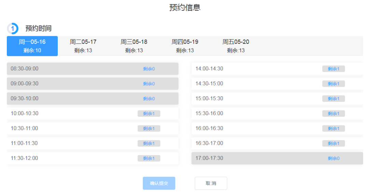The height and width of the screenshot is (193, 369).
Task: Click the greyed-out 17:00-17:30 slot
Action: coord(277,158)
